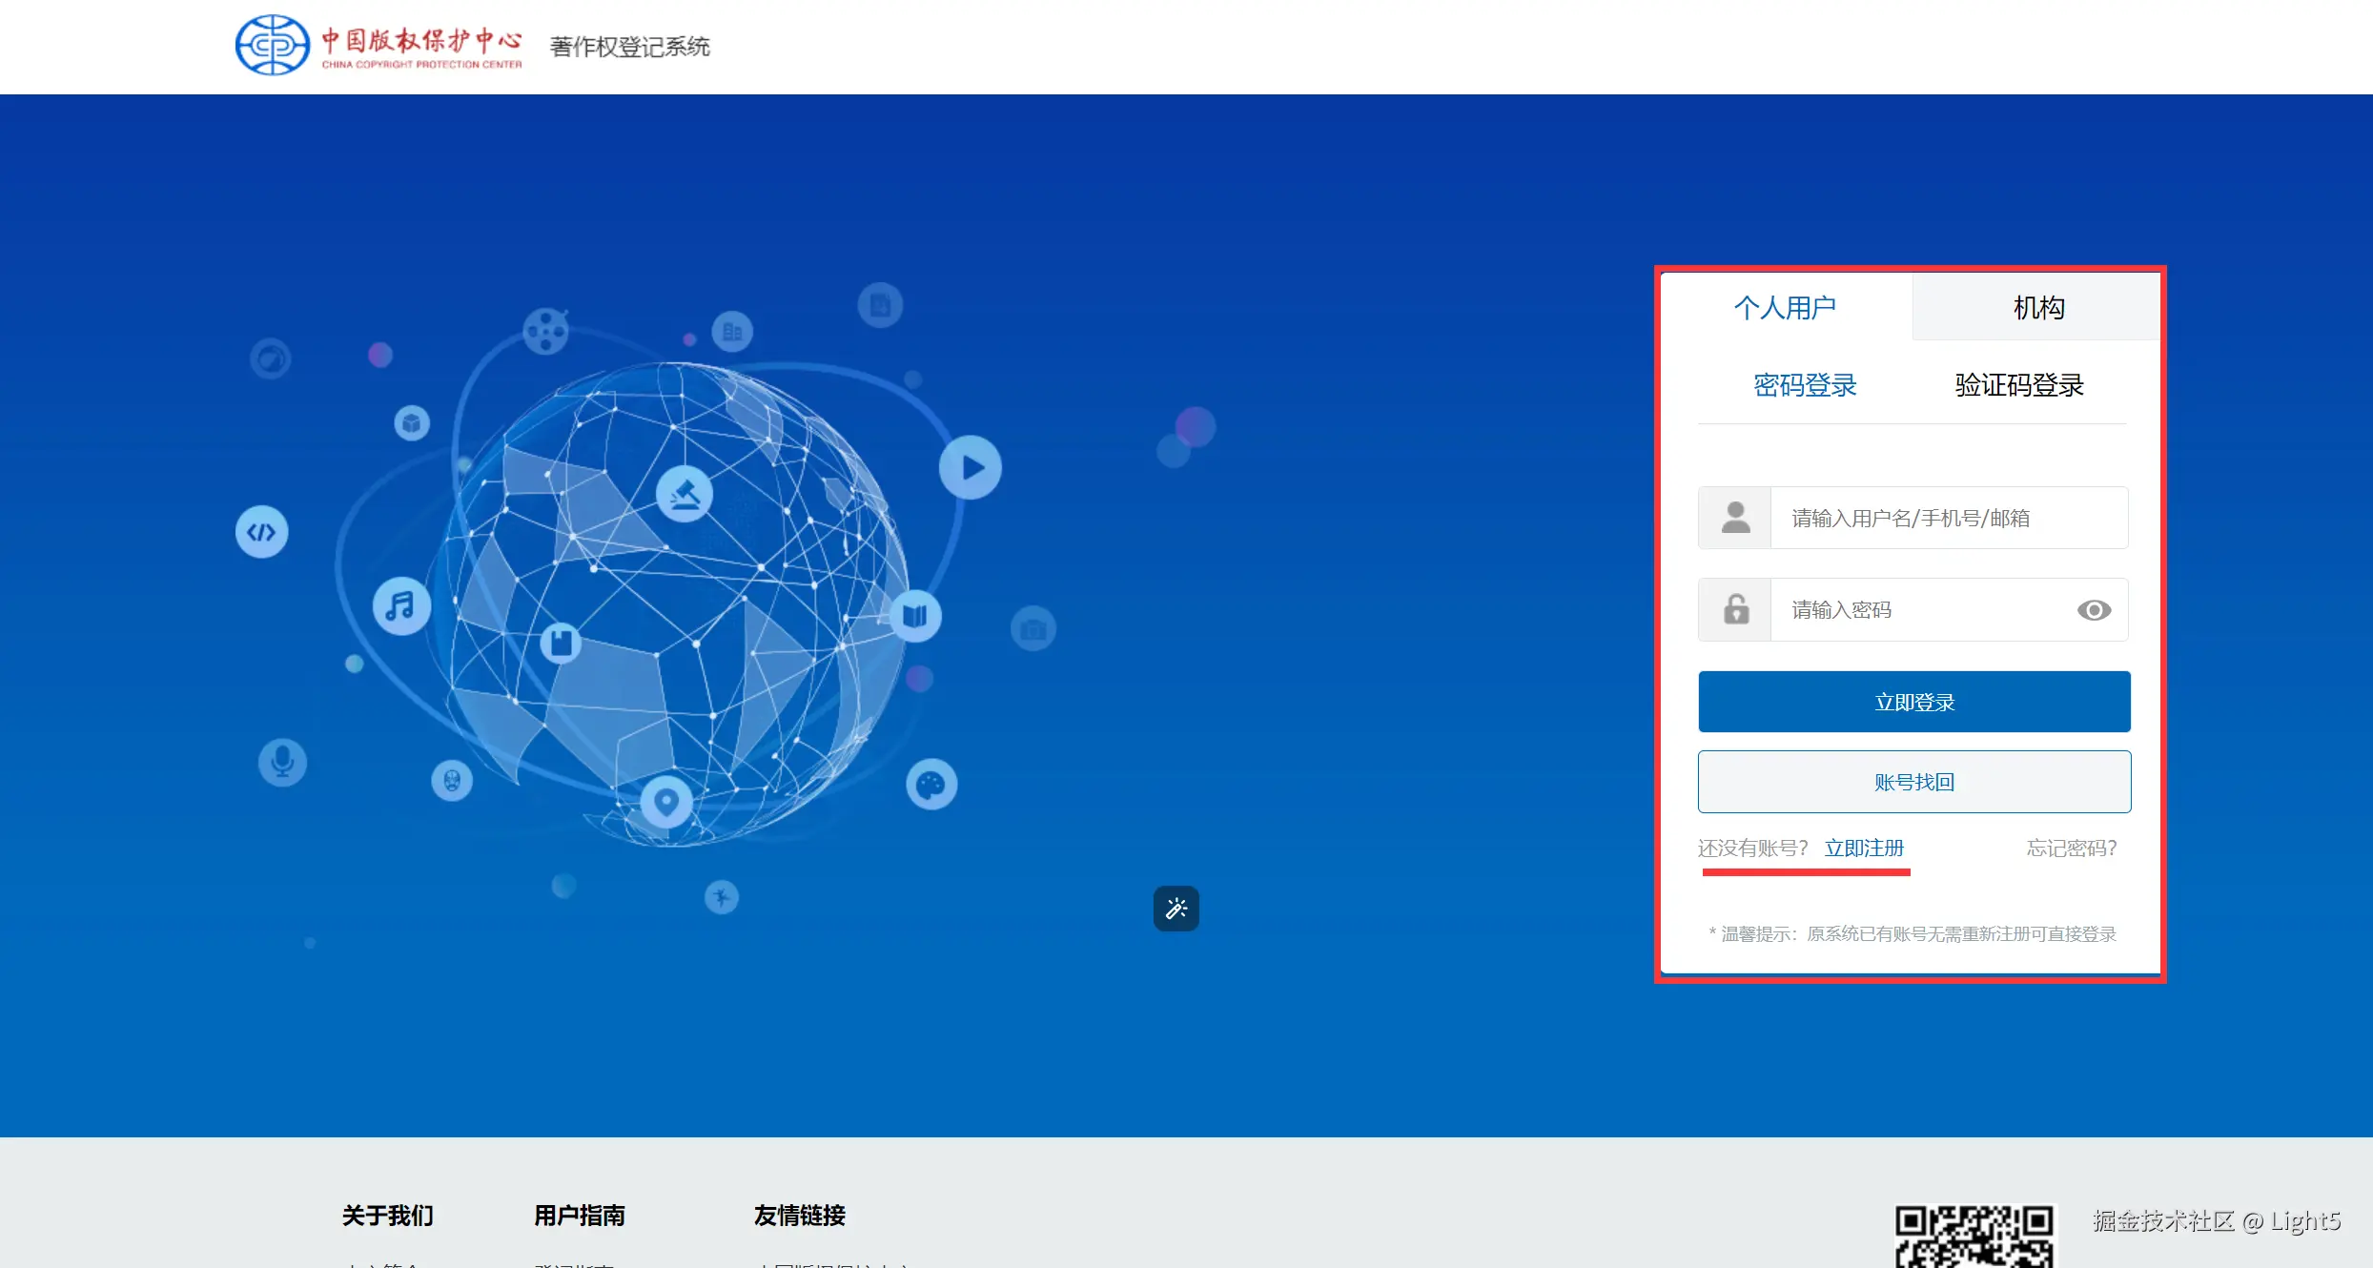Click the magic wand floating button
Viewport: 2373px width, 1268px height.
[x=1176, y=909]
